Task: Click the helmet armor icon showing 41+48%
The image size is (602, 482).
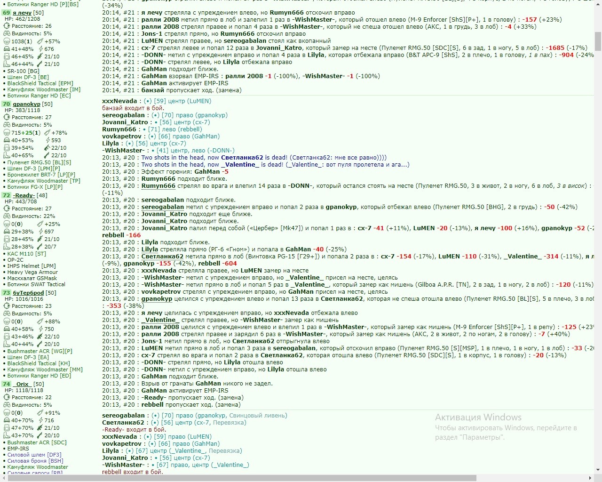Action: coord(7,49)
